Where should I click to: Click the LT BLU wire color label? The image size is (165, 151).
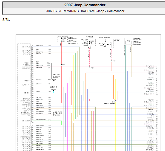coord(38,92)
